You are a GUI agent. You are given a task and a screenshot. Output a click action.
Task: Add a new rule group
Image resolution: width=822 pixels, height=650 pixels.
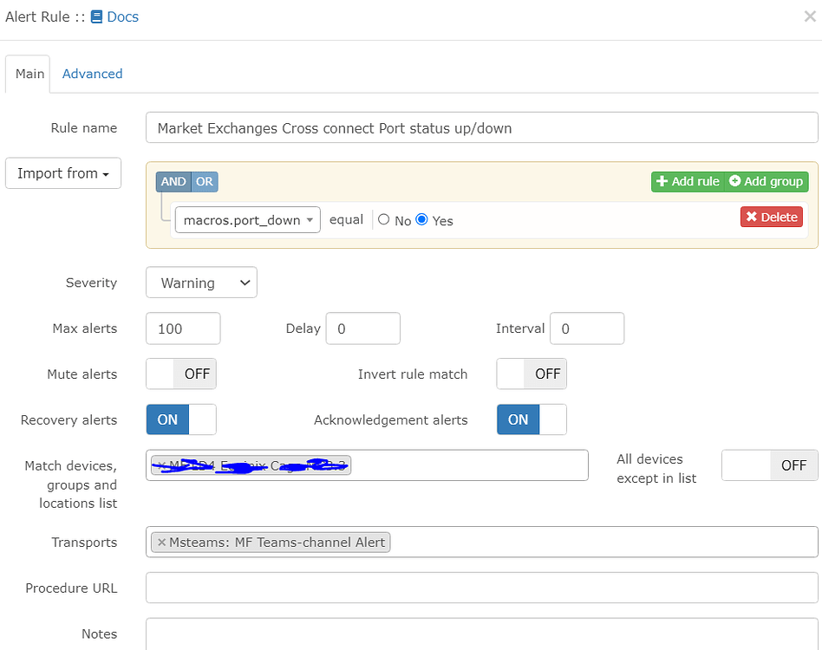pos(767,182)
